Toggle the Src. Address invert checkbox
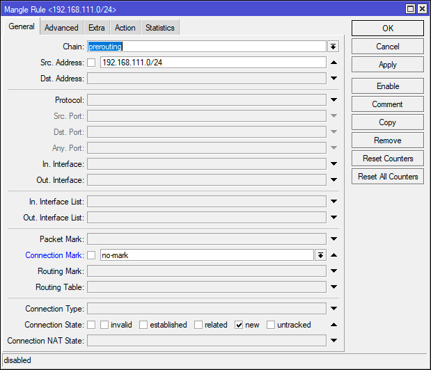 [x=91, y=63]
